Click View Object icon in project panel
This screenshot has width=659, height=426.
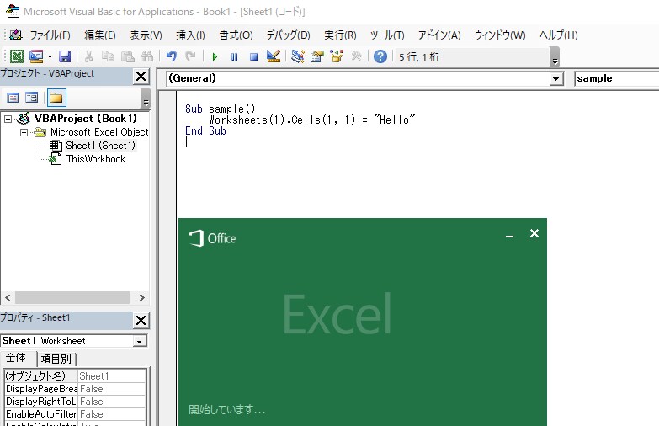tap(31, 98)
